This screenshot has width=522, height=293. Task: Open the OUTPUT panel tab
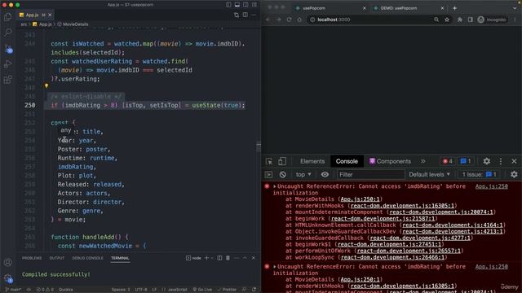pyautogui.click(x=57, y=258)
